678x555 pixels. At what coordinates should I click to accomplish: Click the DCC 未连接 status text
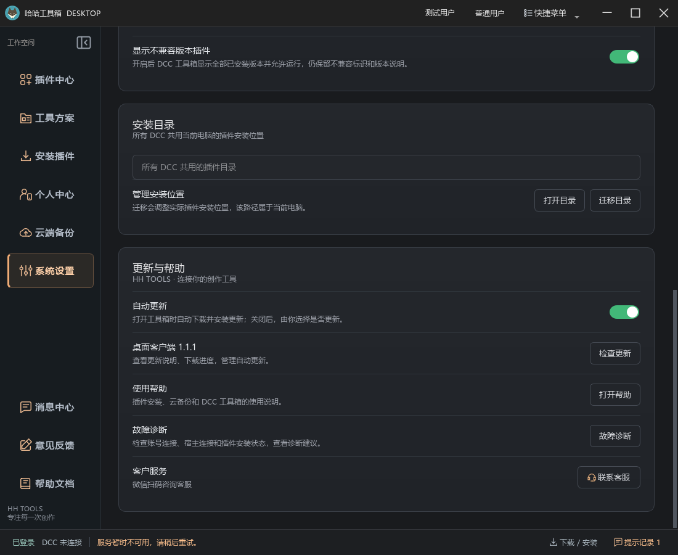(x=62, y=542)
